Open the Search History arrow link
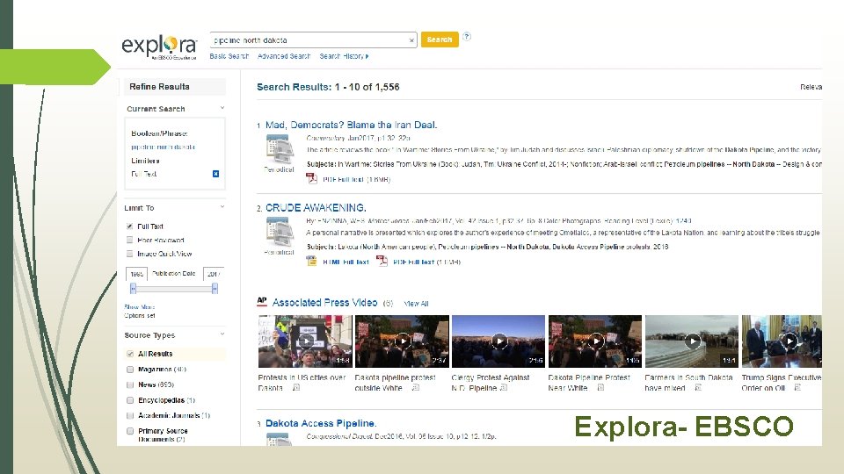 [x=344, y=56]
